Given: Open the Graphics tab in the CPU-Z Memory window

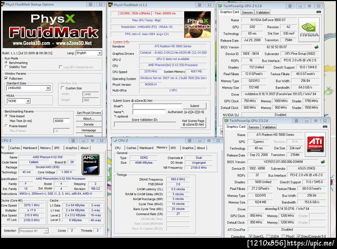Looking at the screenshot, I should click(188, 148).
